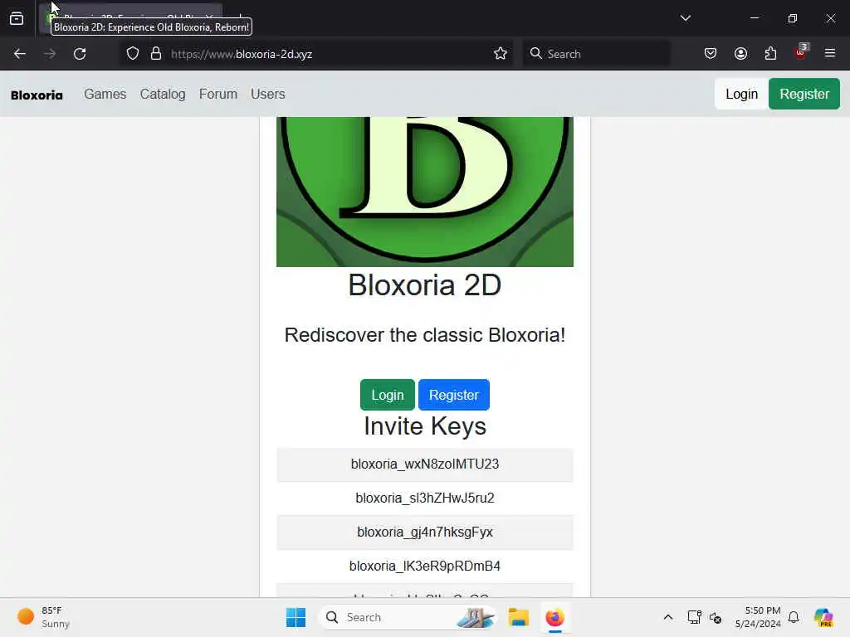Open Firefox View icon in tab bar
Image resolution: width=850 pixels, height=637 pixels.
[17, 18]
